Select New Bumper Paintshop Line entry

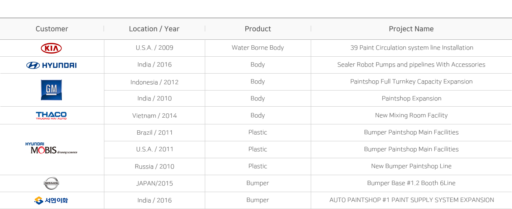point(411,166)
